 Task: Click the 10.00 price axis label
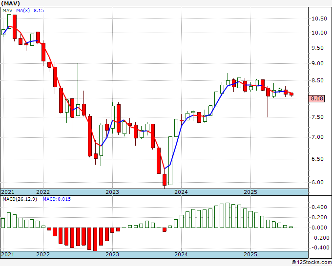319,33
